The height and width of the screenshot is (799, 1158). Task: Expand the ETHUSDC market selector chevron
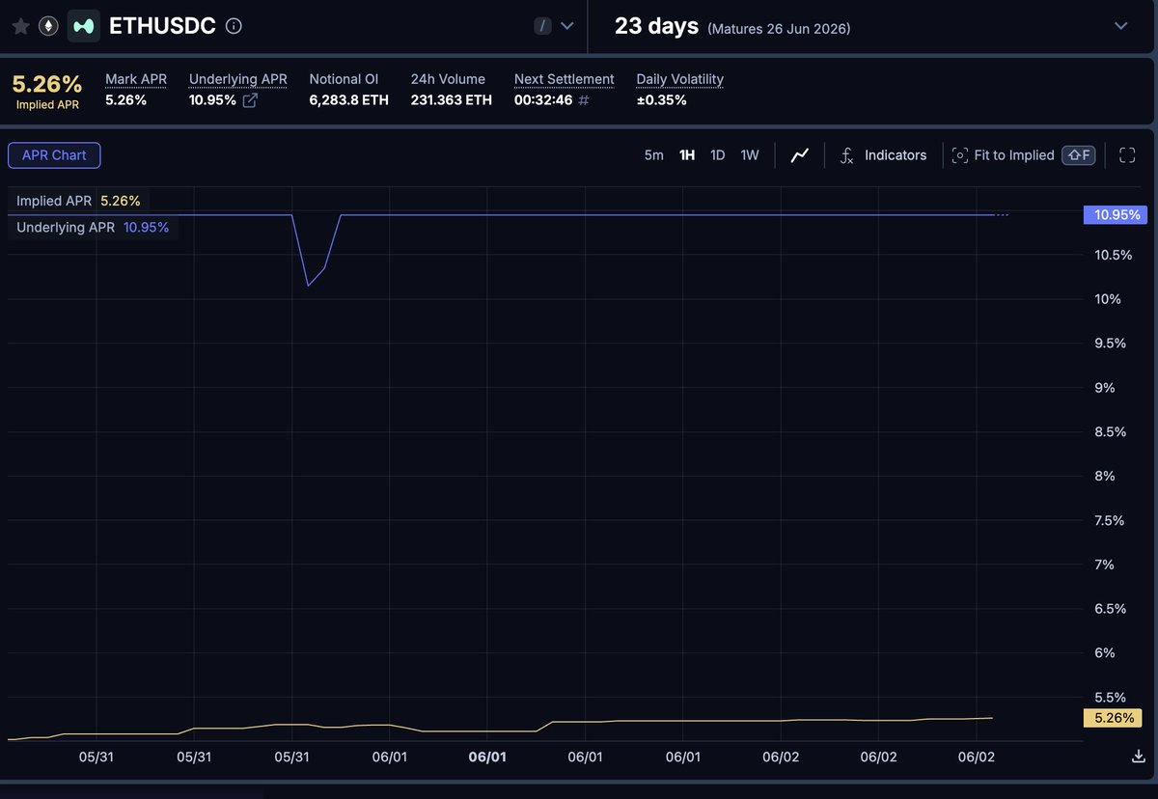click(x=567, y=26)
